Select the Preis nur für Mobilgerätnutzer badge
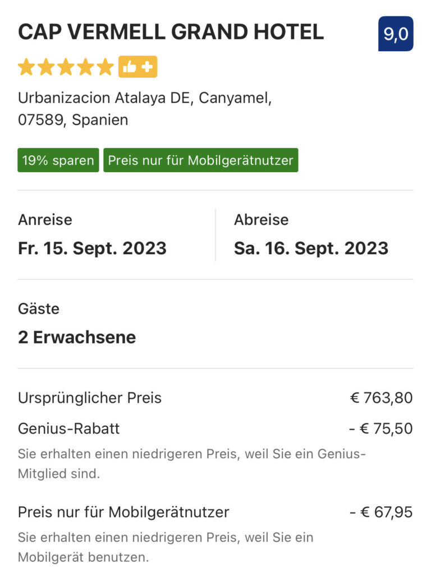The width and height of the screenshot is (431, 577). pos(201,160)
